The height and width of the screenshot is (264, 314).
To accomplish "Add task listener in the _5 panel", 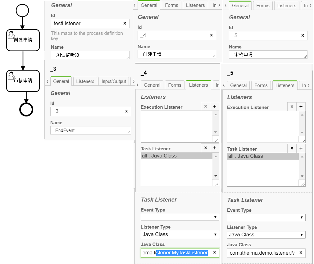I will 301,148.
